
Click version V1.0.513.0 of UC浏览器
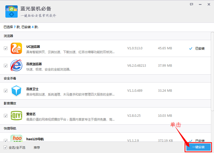coord(135,48)
